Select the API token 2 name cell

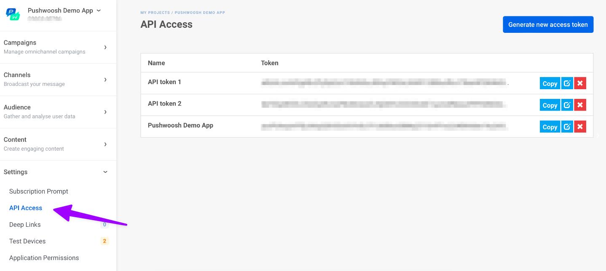click(164, 104)
